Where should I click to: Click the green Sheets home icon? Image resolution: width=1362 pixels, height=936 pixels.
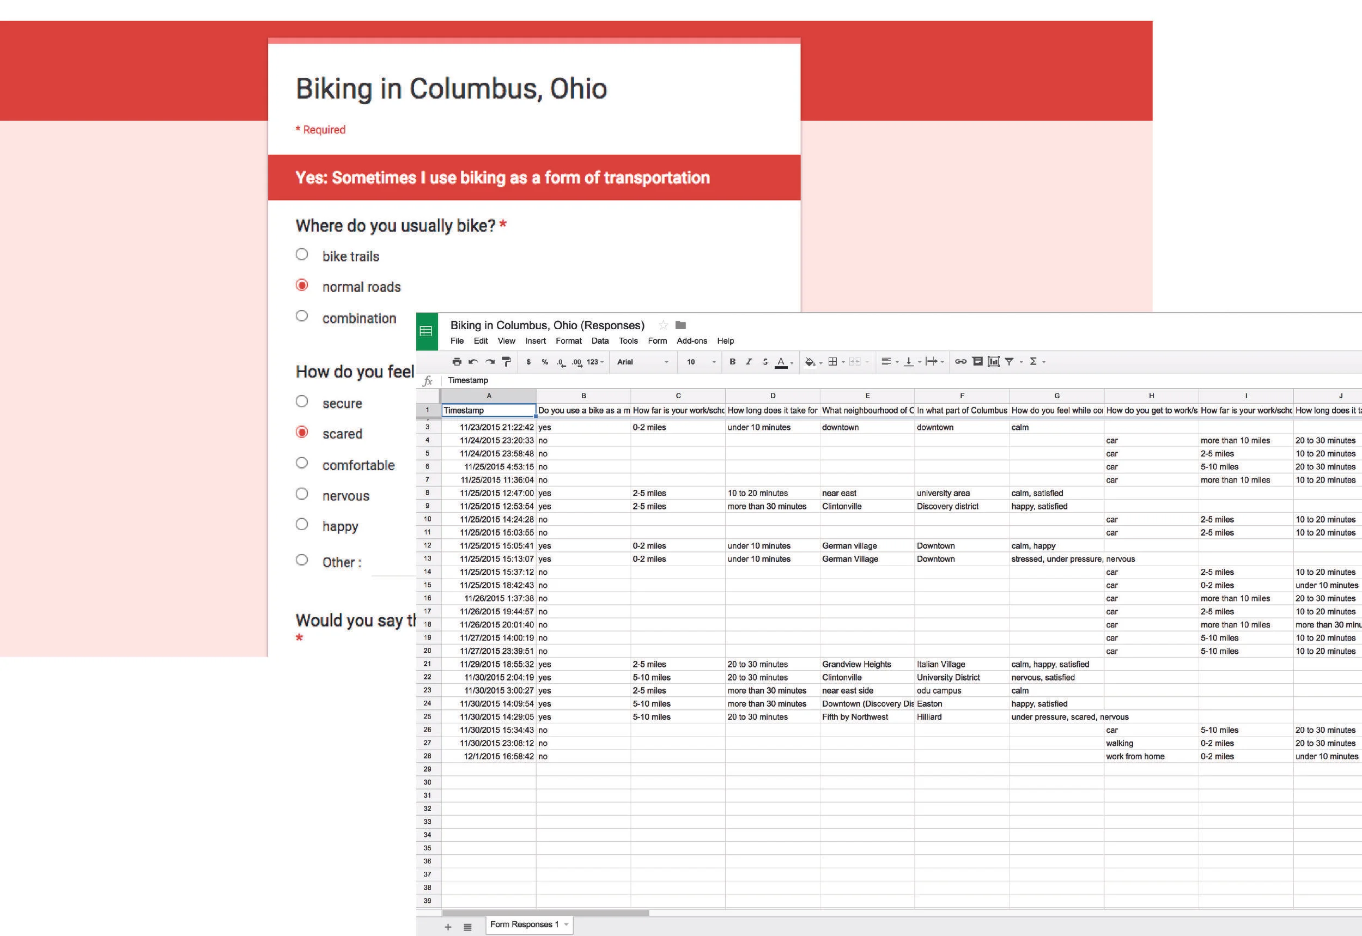pos(427,331)
